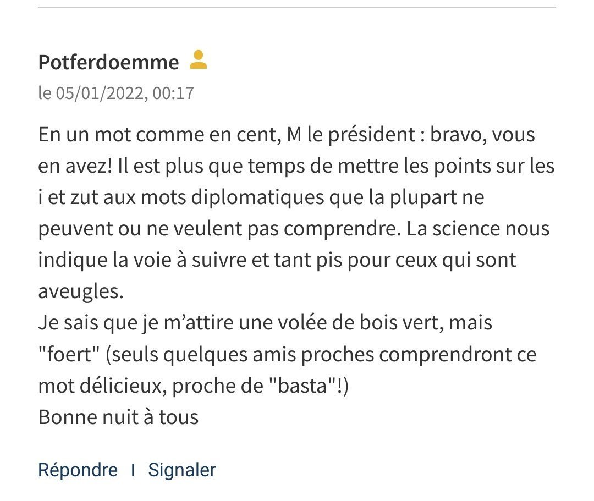
Task: Click the phrase "peuvent ou ne veulent pas comprendre"
Action: coord(219,229)
